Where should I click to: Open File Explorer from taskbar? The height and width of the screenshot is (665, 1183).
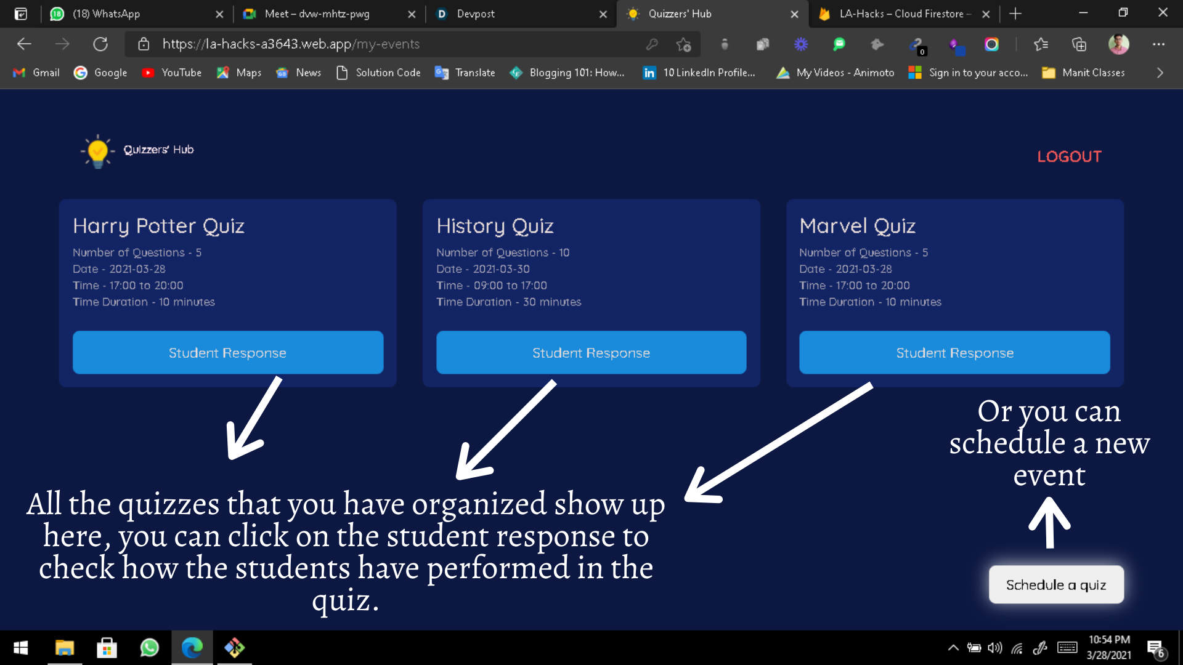(x=65, y=648)
